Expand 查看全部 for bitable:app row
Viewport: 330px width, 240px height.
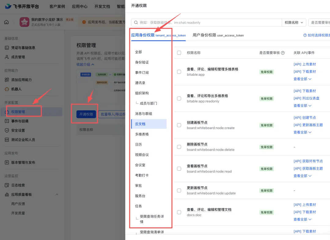[x=302, y=79]
